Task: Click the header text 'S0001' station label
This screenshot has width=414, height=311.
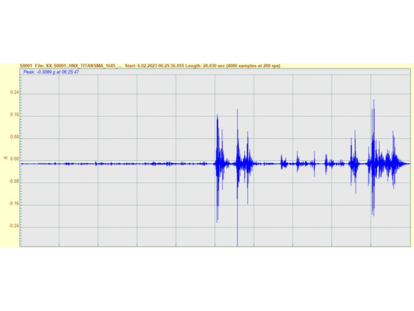Action: [26, 66]
